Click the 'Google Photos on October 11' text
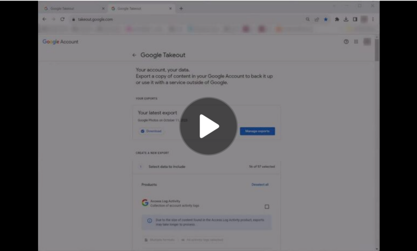The height and width of the screenshot is (251, 417). tap(163, 120)
